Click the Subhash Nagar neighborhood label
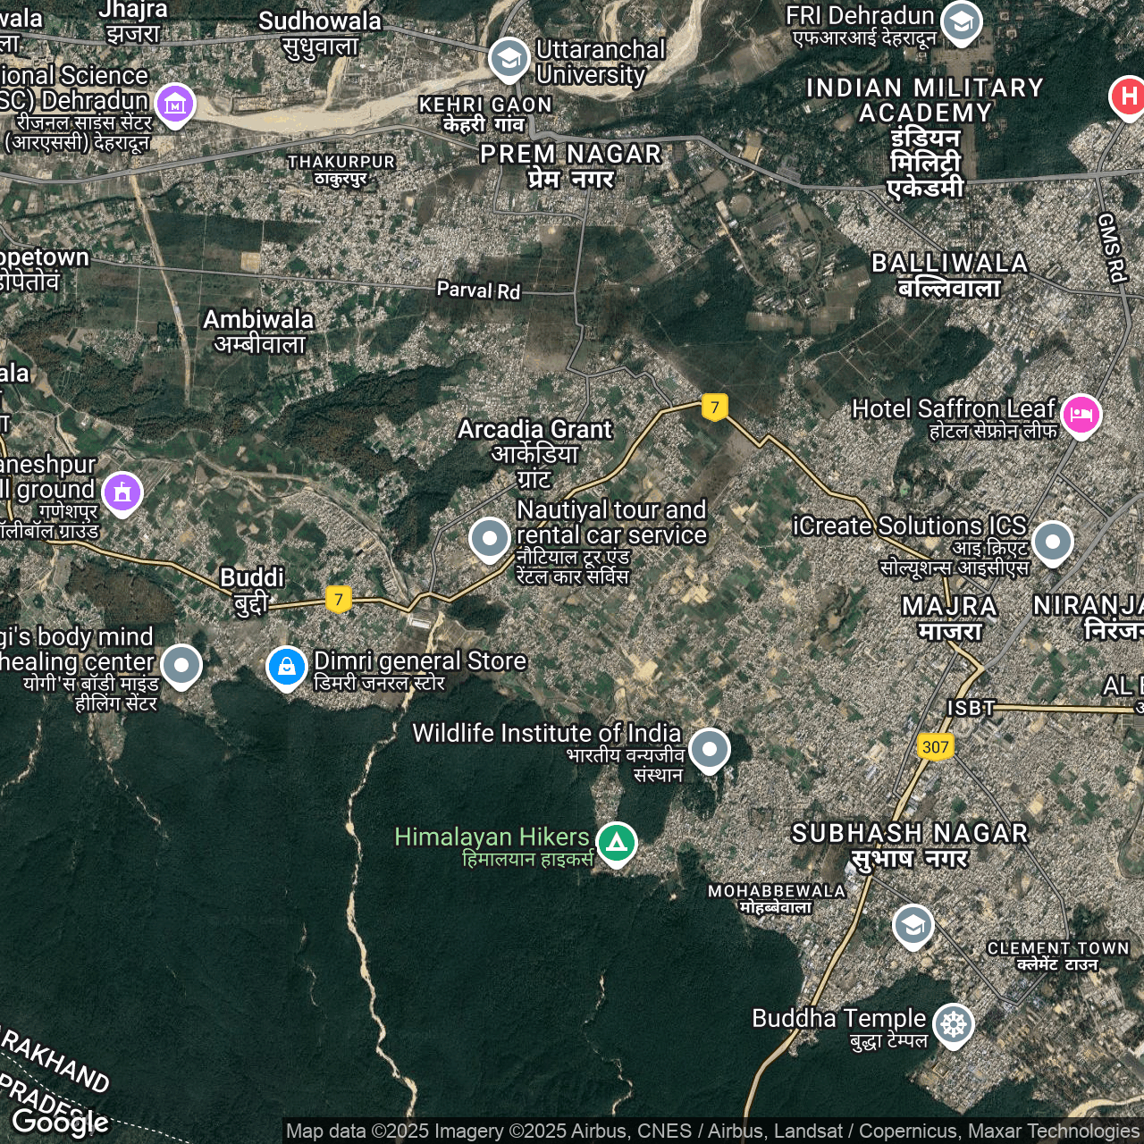Image resolution: width=1144 pixels, height=1144 pixels. 910,845
